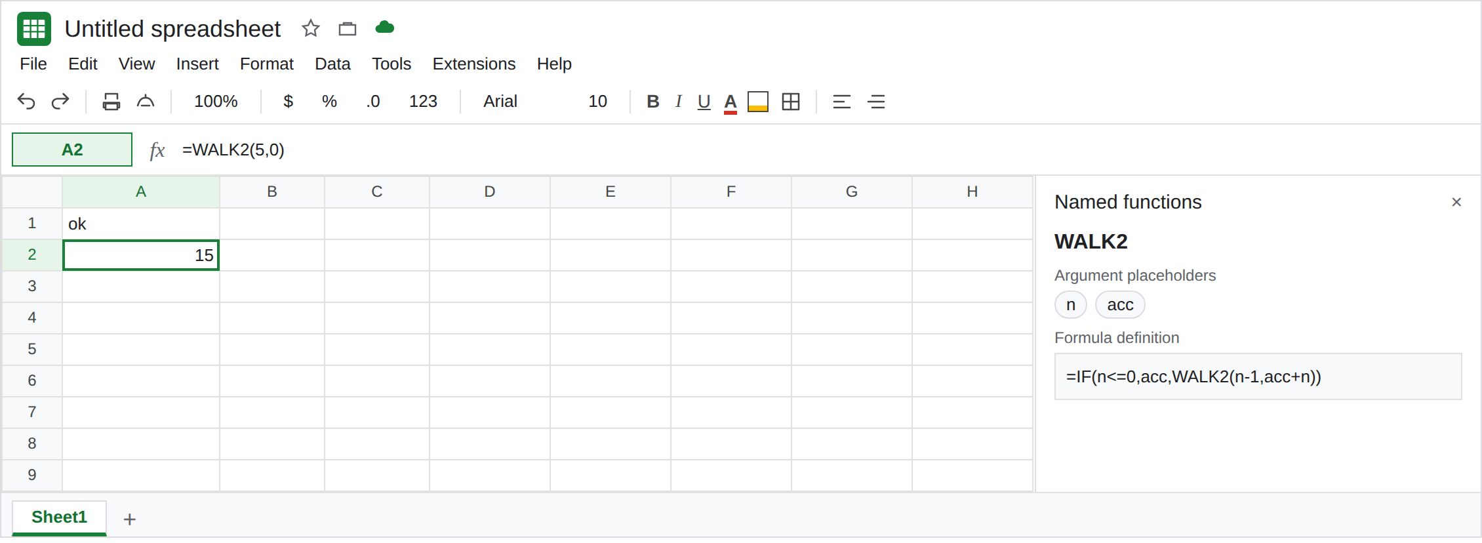Screen dimensions: 1482x543
Task: Print the spreadsheet
Action: (111, 102)
